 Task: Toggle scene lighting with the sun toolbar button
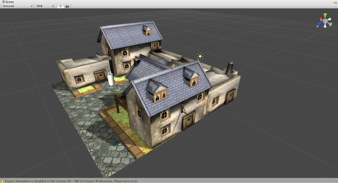[x=60, y=6]
